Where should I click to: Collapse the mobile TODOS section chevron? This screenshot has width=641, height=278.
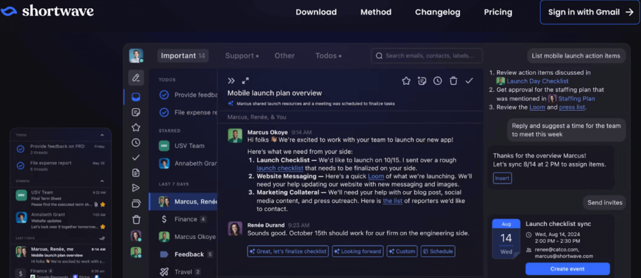point(102,135)
